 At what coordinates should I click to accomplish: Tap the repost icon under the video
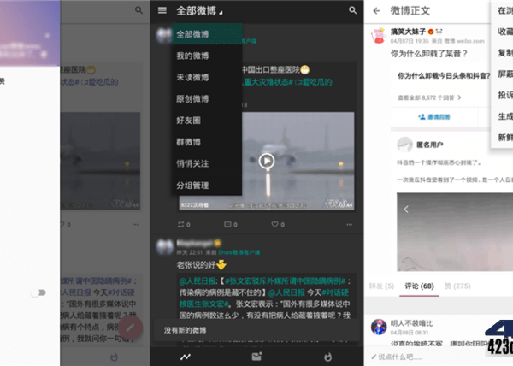182,224
